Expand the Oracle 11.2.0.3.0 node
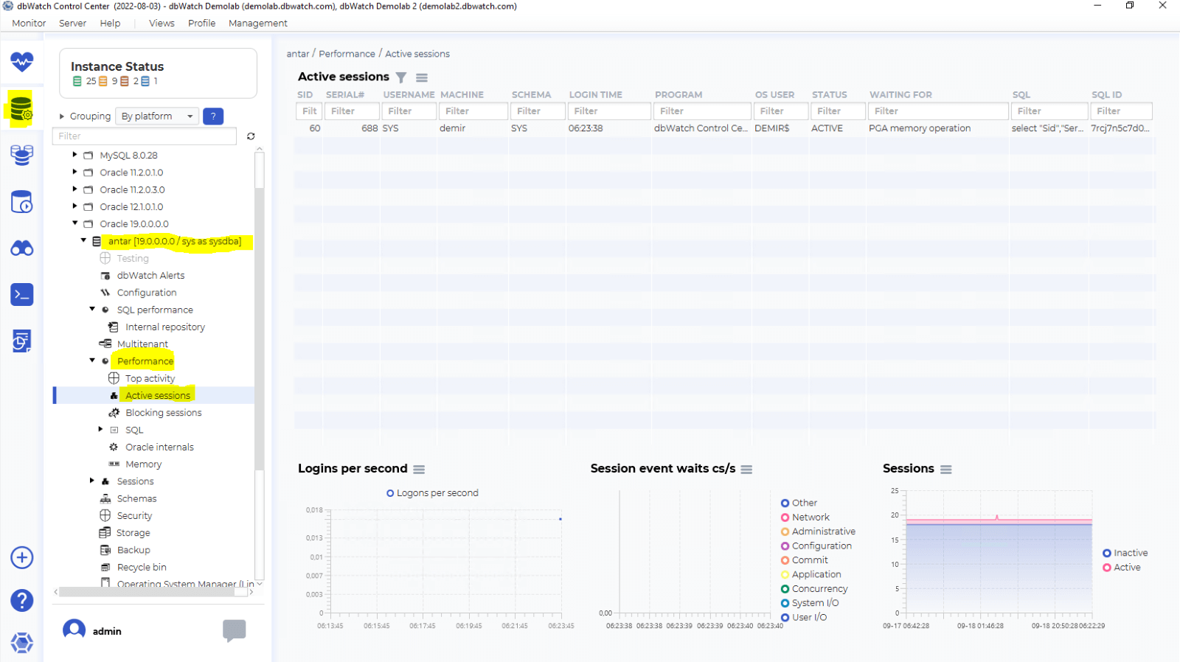 click(x=74, y=189)
